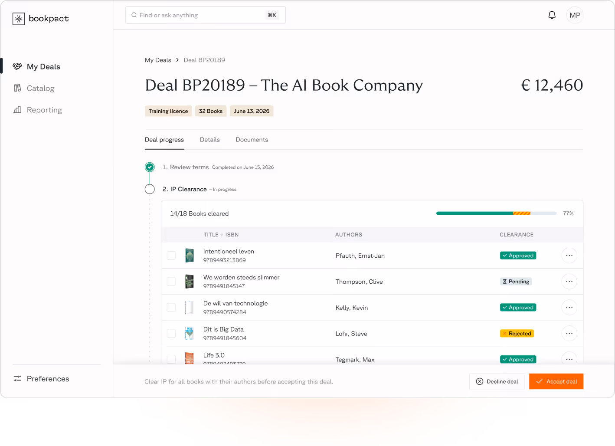Click Approved badge for Intentioneel leven
This screenshot has height=446, width=615.
click(518, 256)
